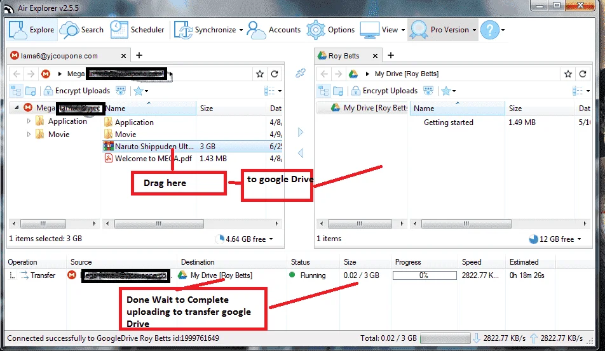Refresh the Google Drive pane
The height and width of the screenshot is (351, 605).
coord(583,74)
